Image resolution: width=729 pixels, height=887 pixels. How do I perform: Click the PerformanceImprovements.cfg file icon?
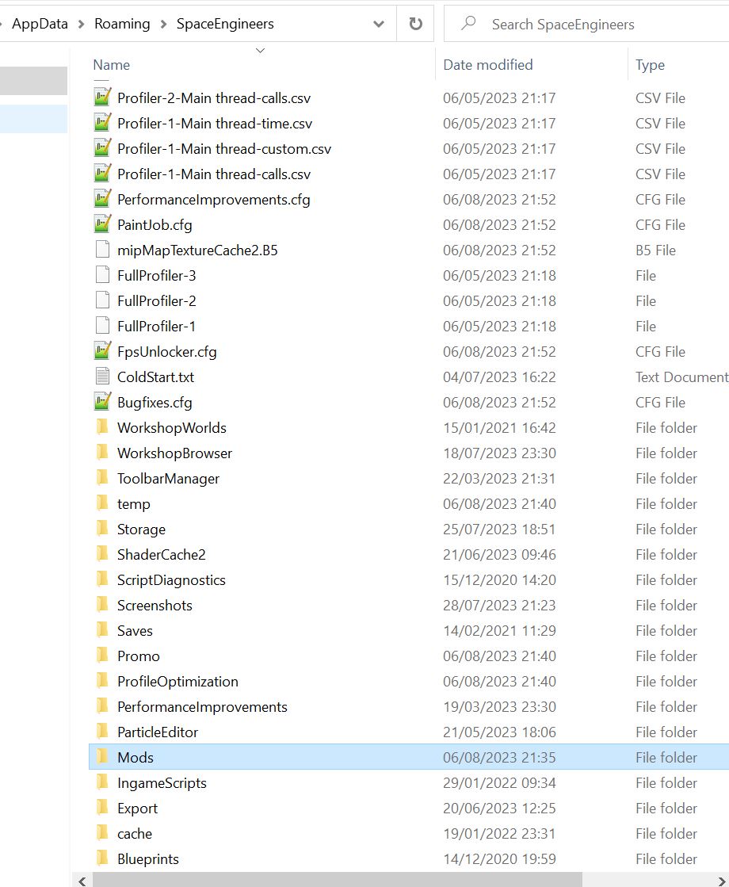tap(102, 199)
